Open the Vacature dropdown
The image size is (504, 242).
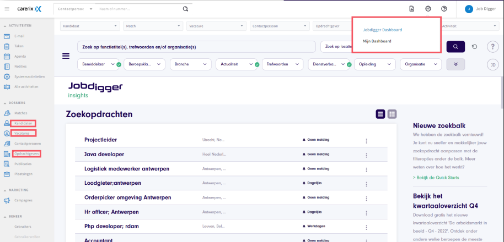click(216, 26)
